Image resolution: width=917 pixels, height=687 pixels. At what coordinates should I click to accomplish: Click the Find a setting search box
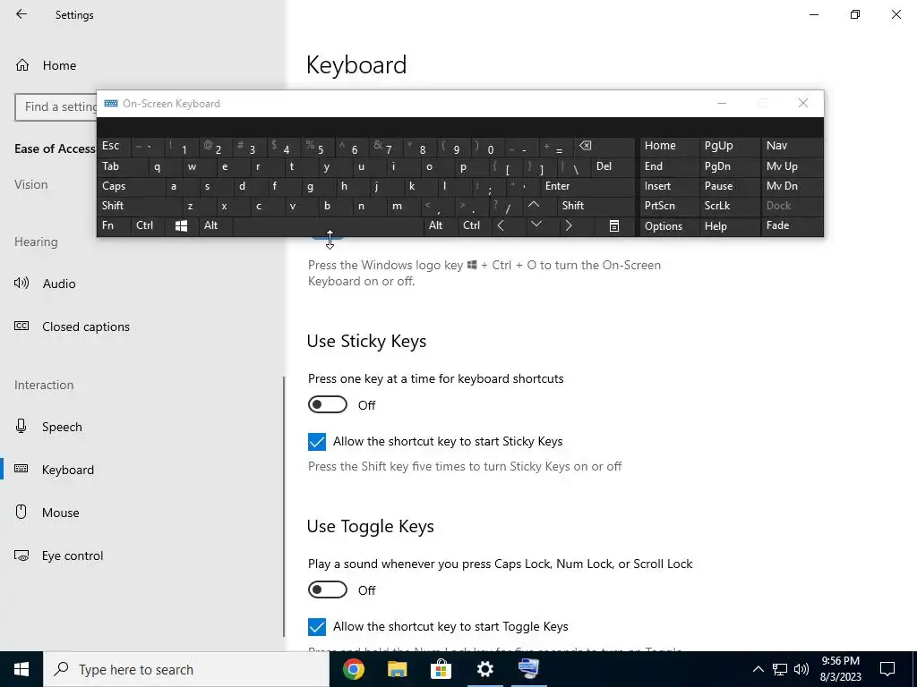(x=56, y=107)
